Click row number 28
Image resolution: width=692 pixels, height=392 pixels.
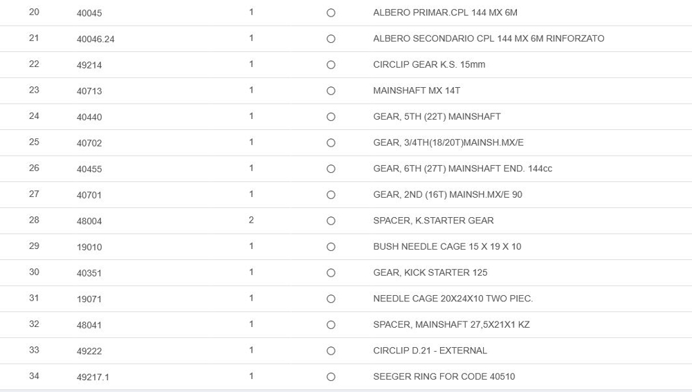coord(34,220)
